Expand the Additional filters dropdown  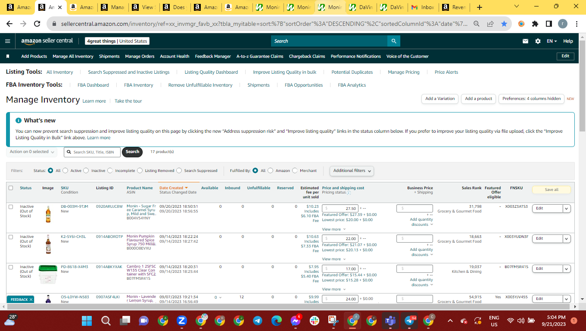click(x=352, y=171)
